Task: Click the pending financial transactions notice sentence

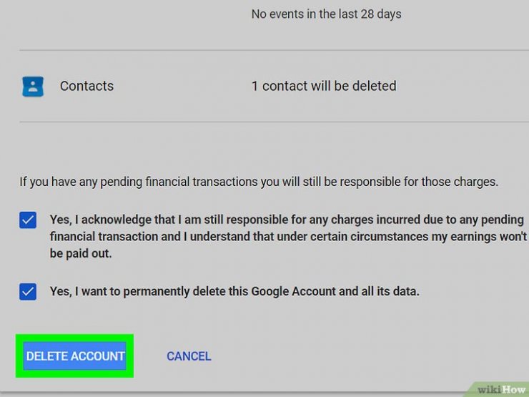Action: pyautogui.click(x=258, y=182)
